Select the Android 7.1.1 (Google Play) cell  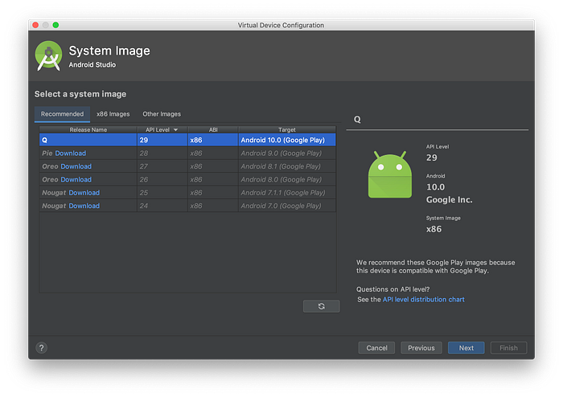coord(287,193)
